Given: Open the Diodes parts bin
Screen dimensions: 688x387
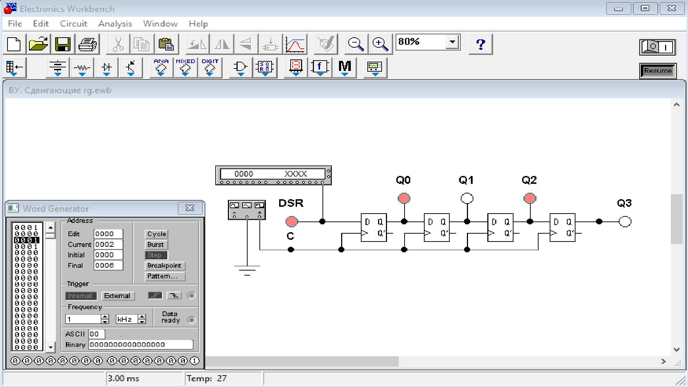Looking at the screenshot, I should click(x=106, y=67).
